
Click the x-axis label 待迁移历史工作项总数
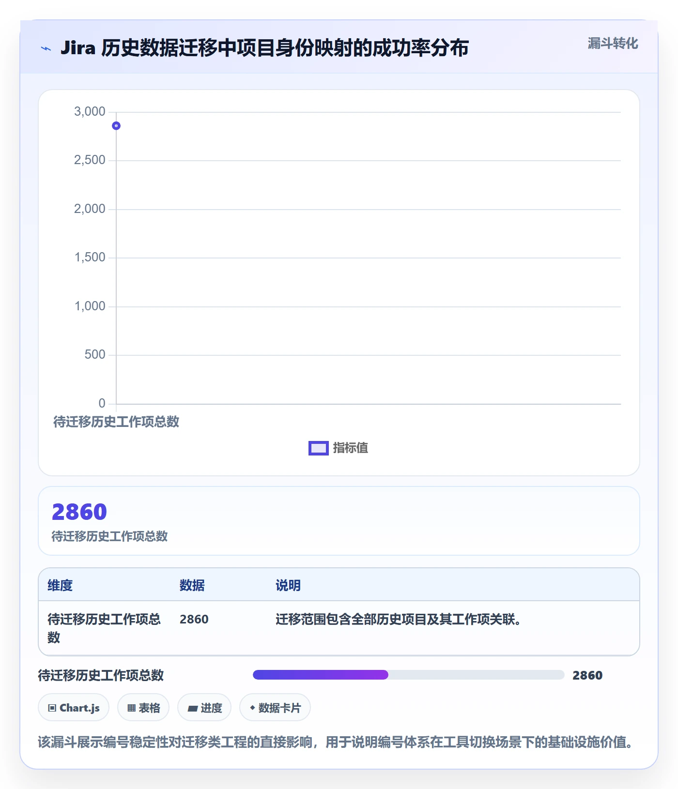click(116, 422)
